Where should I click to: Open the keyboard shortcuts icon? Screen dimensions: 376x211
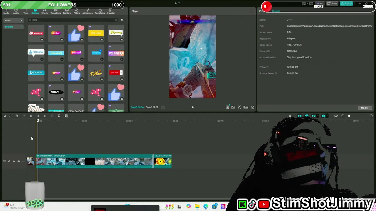click(311, 4)
